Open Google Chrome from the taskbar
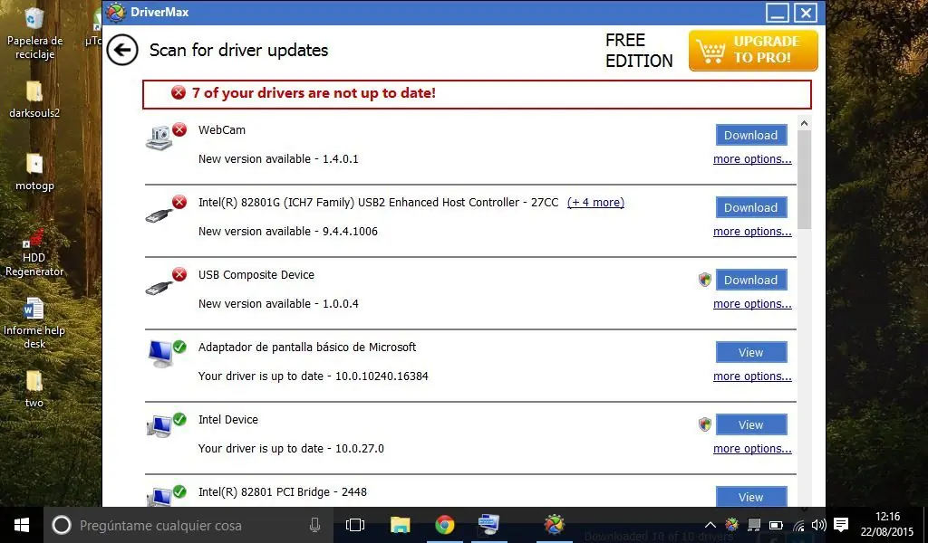This screenshot has height=543, width=928. 445,525
